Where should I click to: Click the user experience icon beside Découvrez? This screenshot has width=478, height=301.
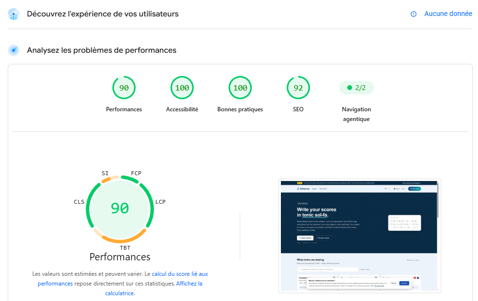[14, 14]
